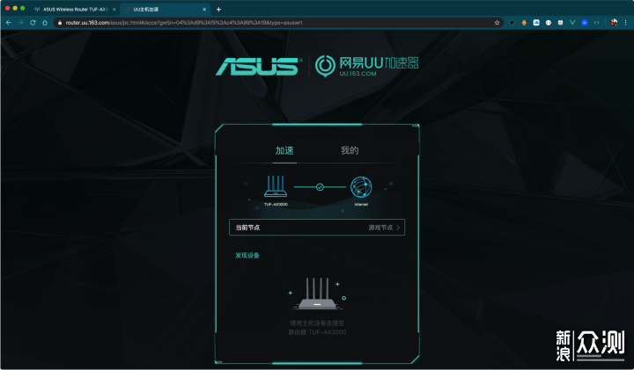Expand 游戏节点 with the chevron arrow
634x370 pixels.
(398, 228)
